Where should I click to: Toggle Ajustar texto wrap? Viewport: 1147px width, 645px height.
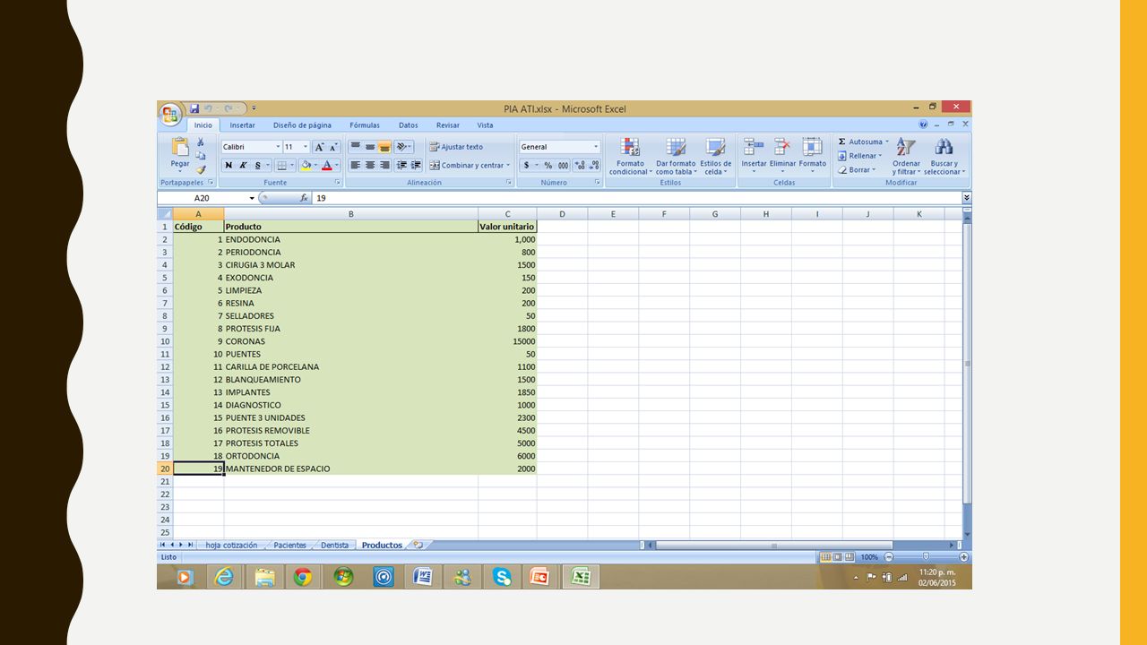coord(456,147)
